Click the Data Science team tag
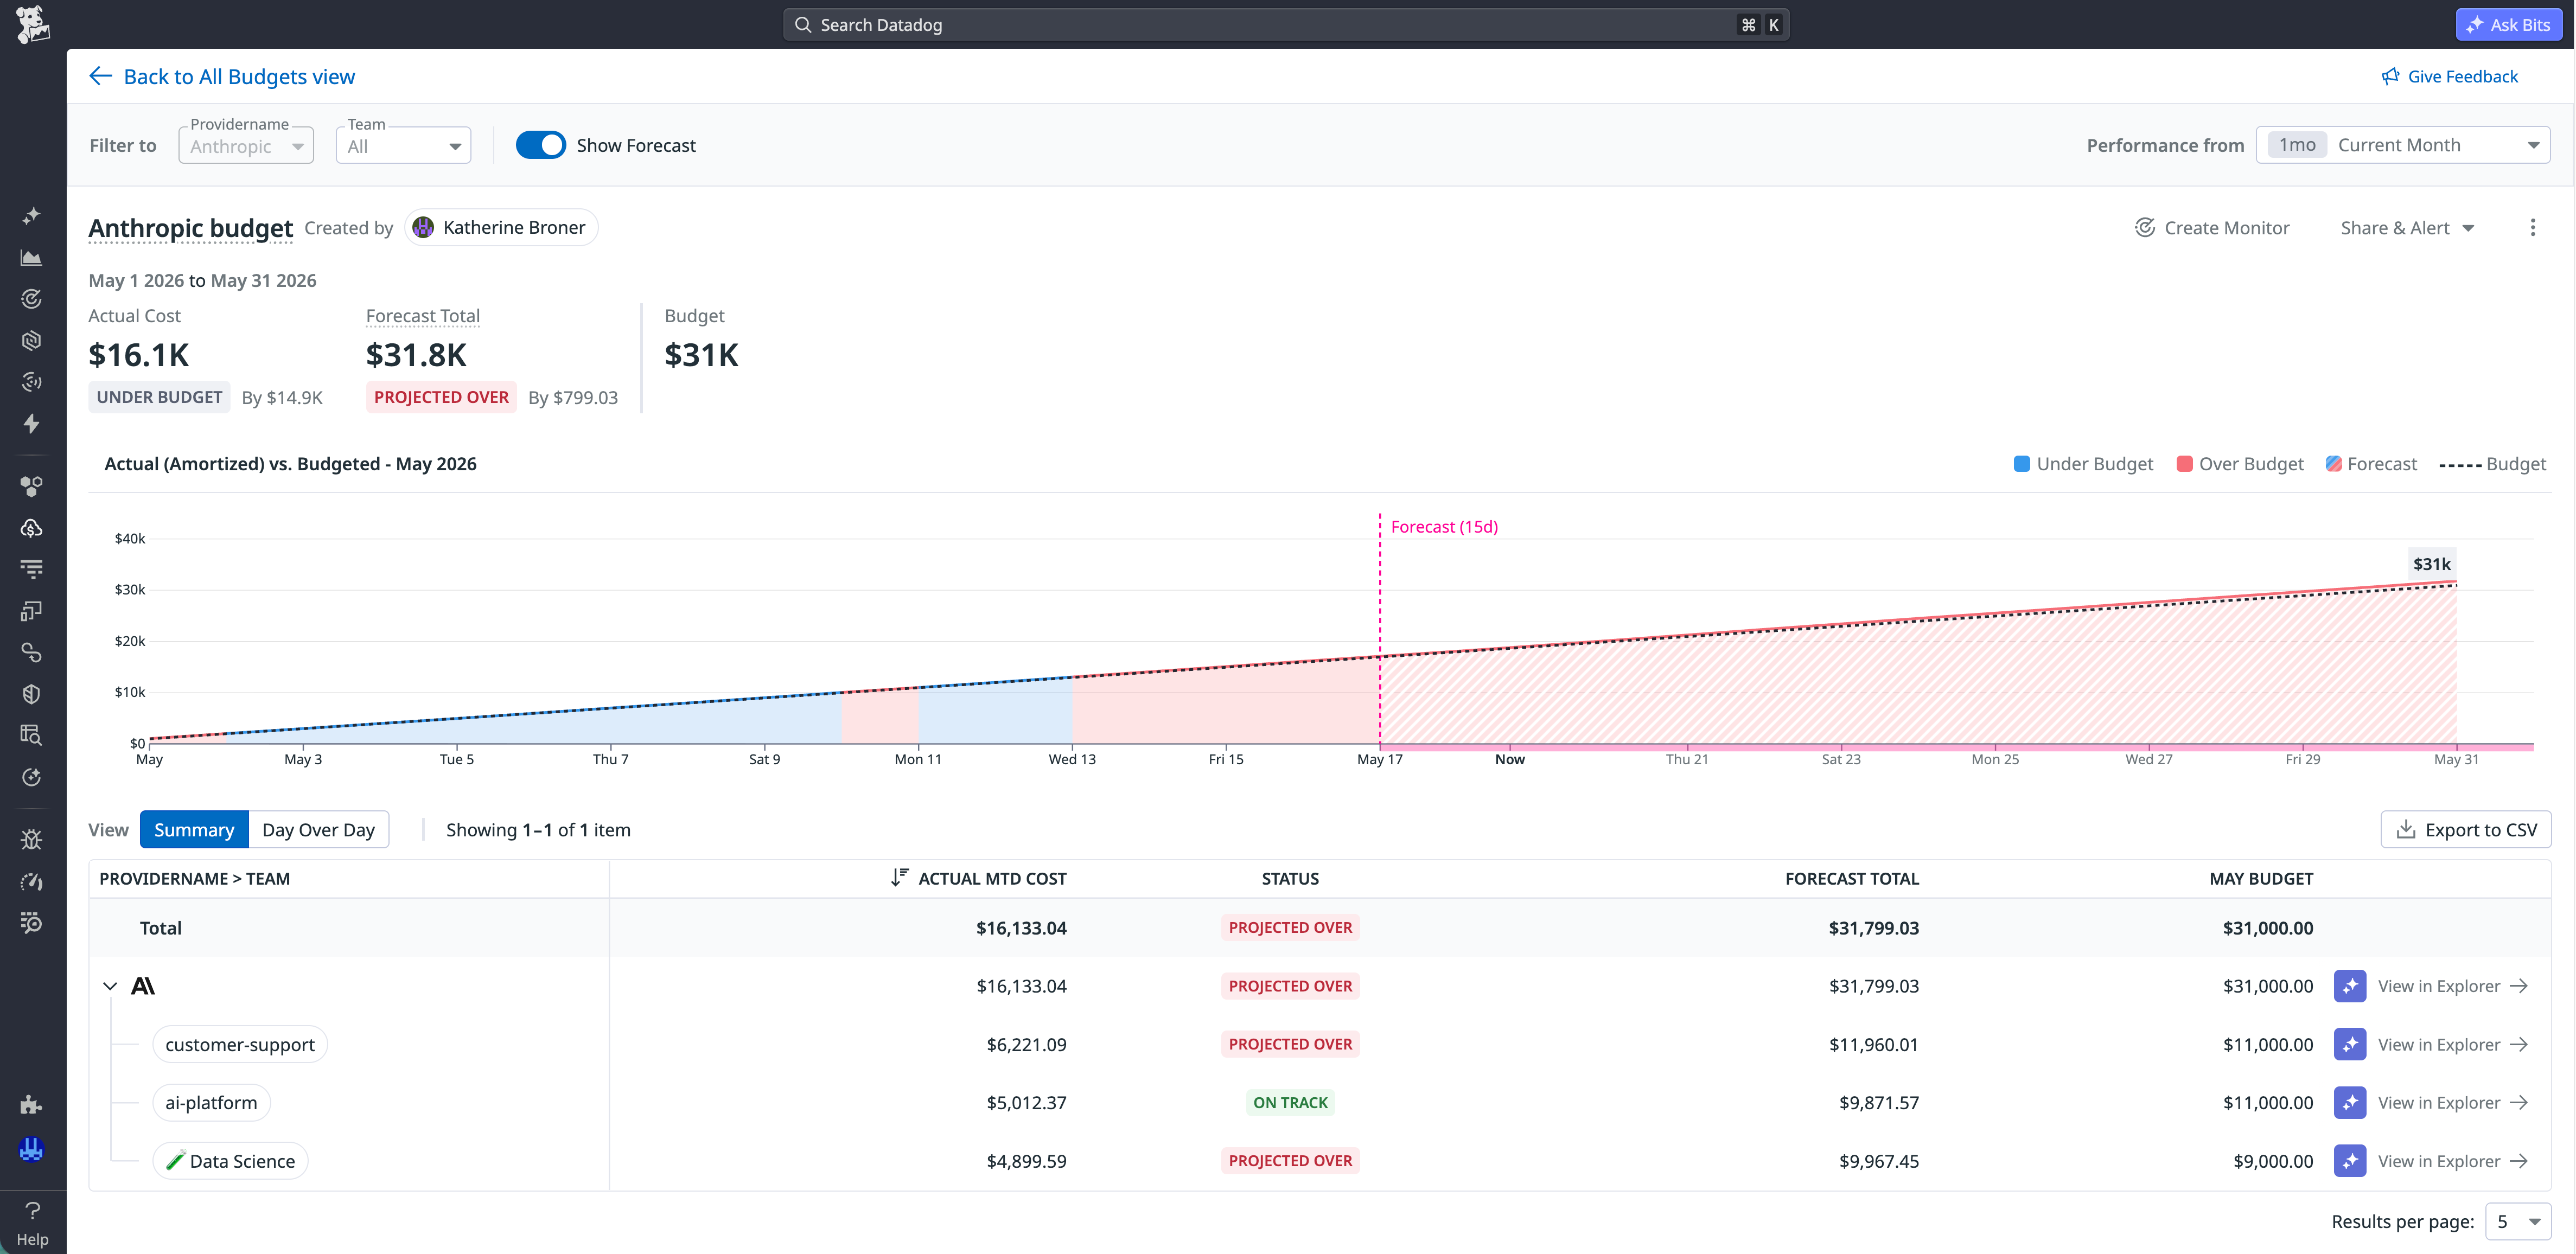Image resolution: width=2576 pixels, height=1254 pixels. (230, 1161)
